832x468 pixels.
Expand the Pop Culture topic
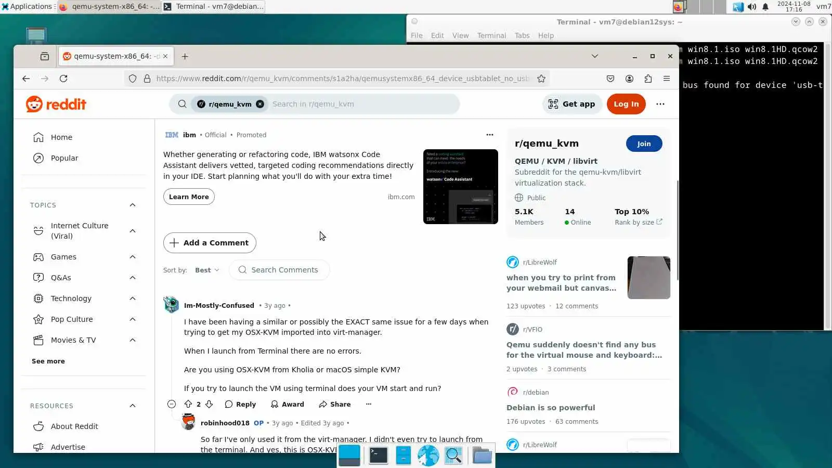point(133,319)
